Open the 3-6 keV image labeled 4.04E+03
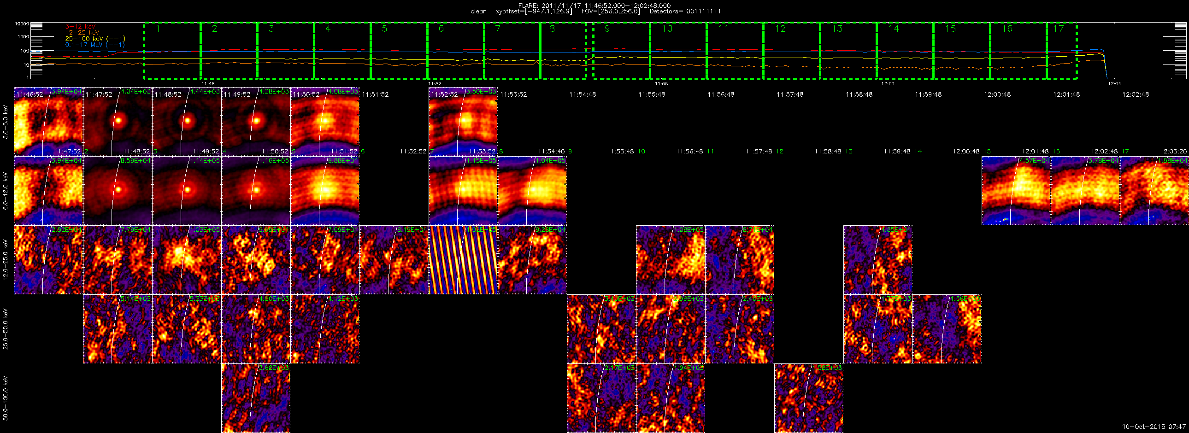 118,121
